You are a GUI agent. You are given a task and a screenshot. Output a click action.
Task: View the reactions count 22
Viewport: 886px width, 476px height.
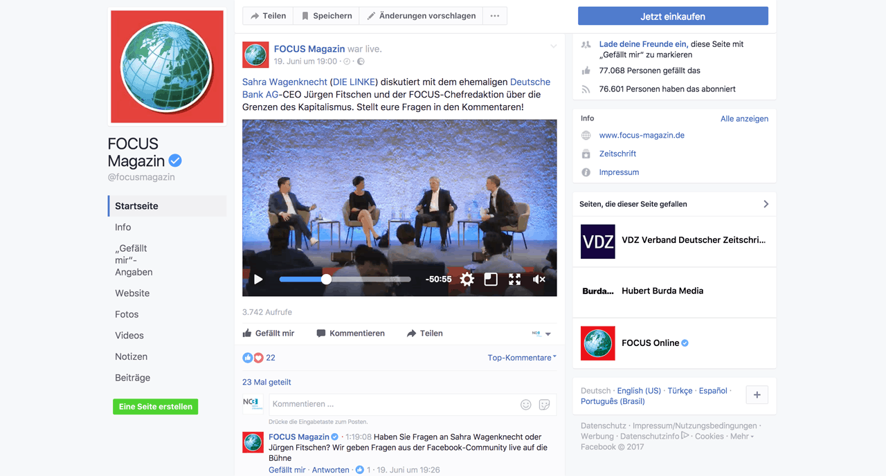(x=271, y=358)
